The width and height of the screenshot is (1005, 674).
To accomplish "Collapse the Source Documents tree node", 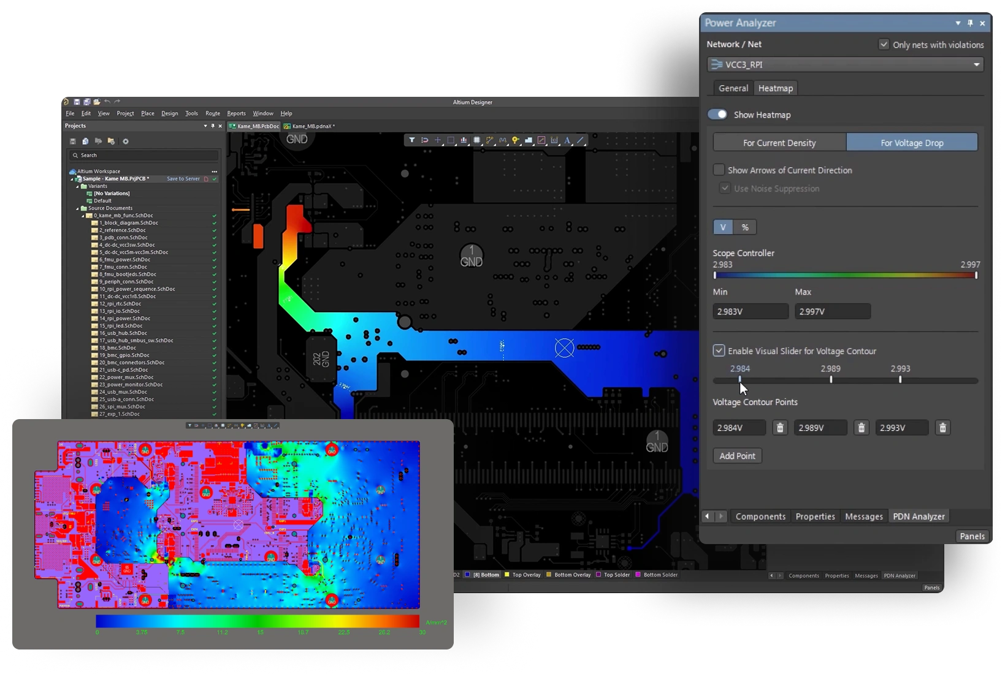I will point(78,208).
